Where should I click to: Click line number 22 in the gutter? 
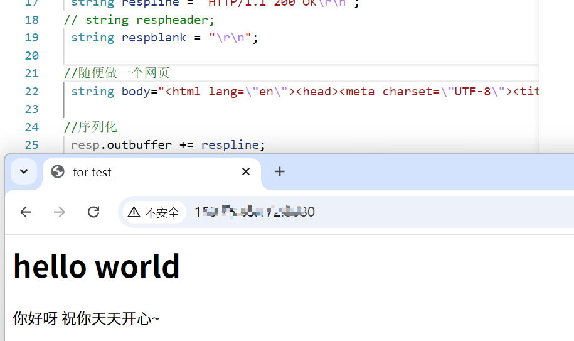(x=31, y=92)
